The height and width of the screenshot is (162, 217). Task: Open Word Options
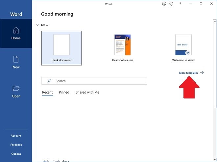click(x=16, y=154)
